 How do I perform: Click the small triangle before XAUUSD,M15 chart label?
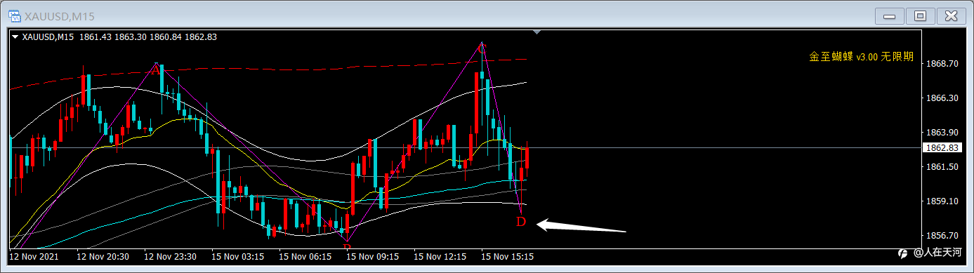tap(15, 37)
